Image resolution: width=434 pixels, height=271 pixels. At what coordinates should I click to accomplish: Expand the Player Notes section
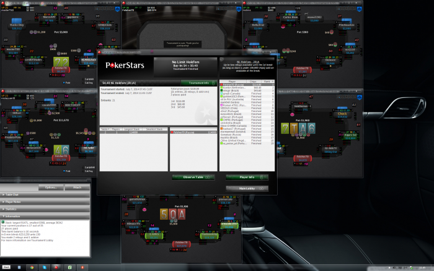pyautogui.click(x=45, y=202)
